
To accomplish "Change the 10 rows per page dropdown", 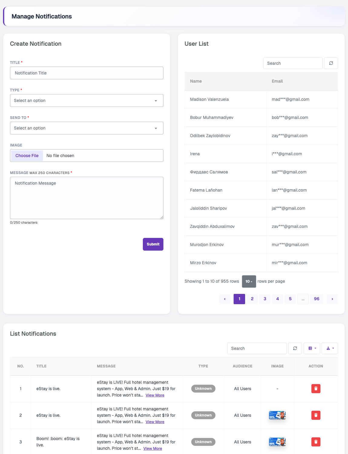I will [x=249, y=281].
